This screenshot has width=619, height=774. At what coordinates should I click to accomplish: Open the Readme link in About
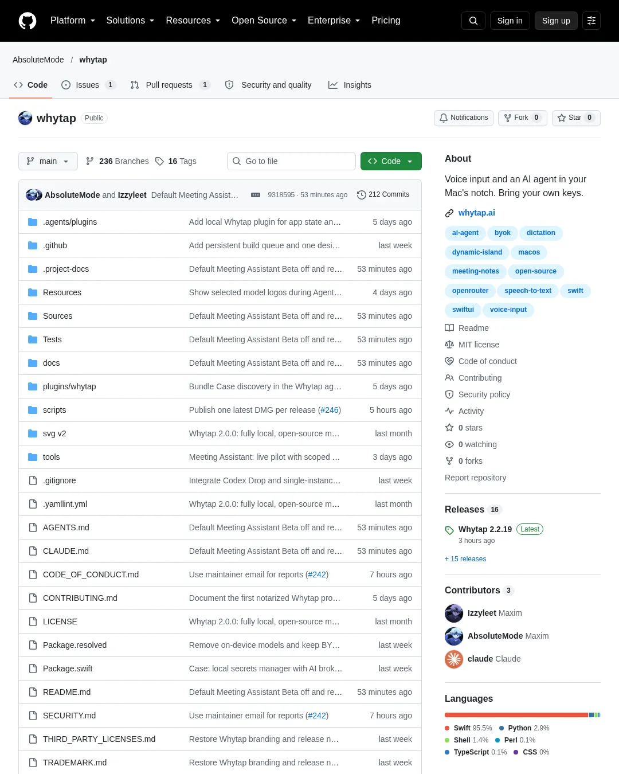tap(467, 328)
